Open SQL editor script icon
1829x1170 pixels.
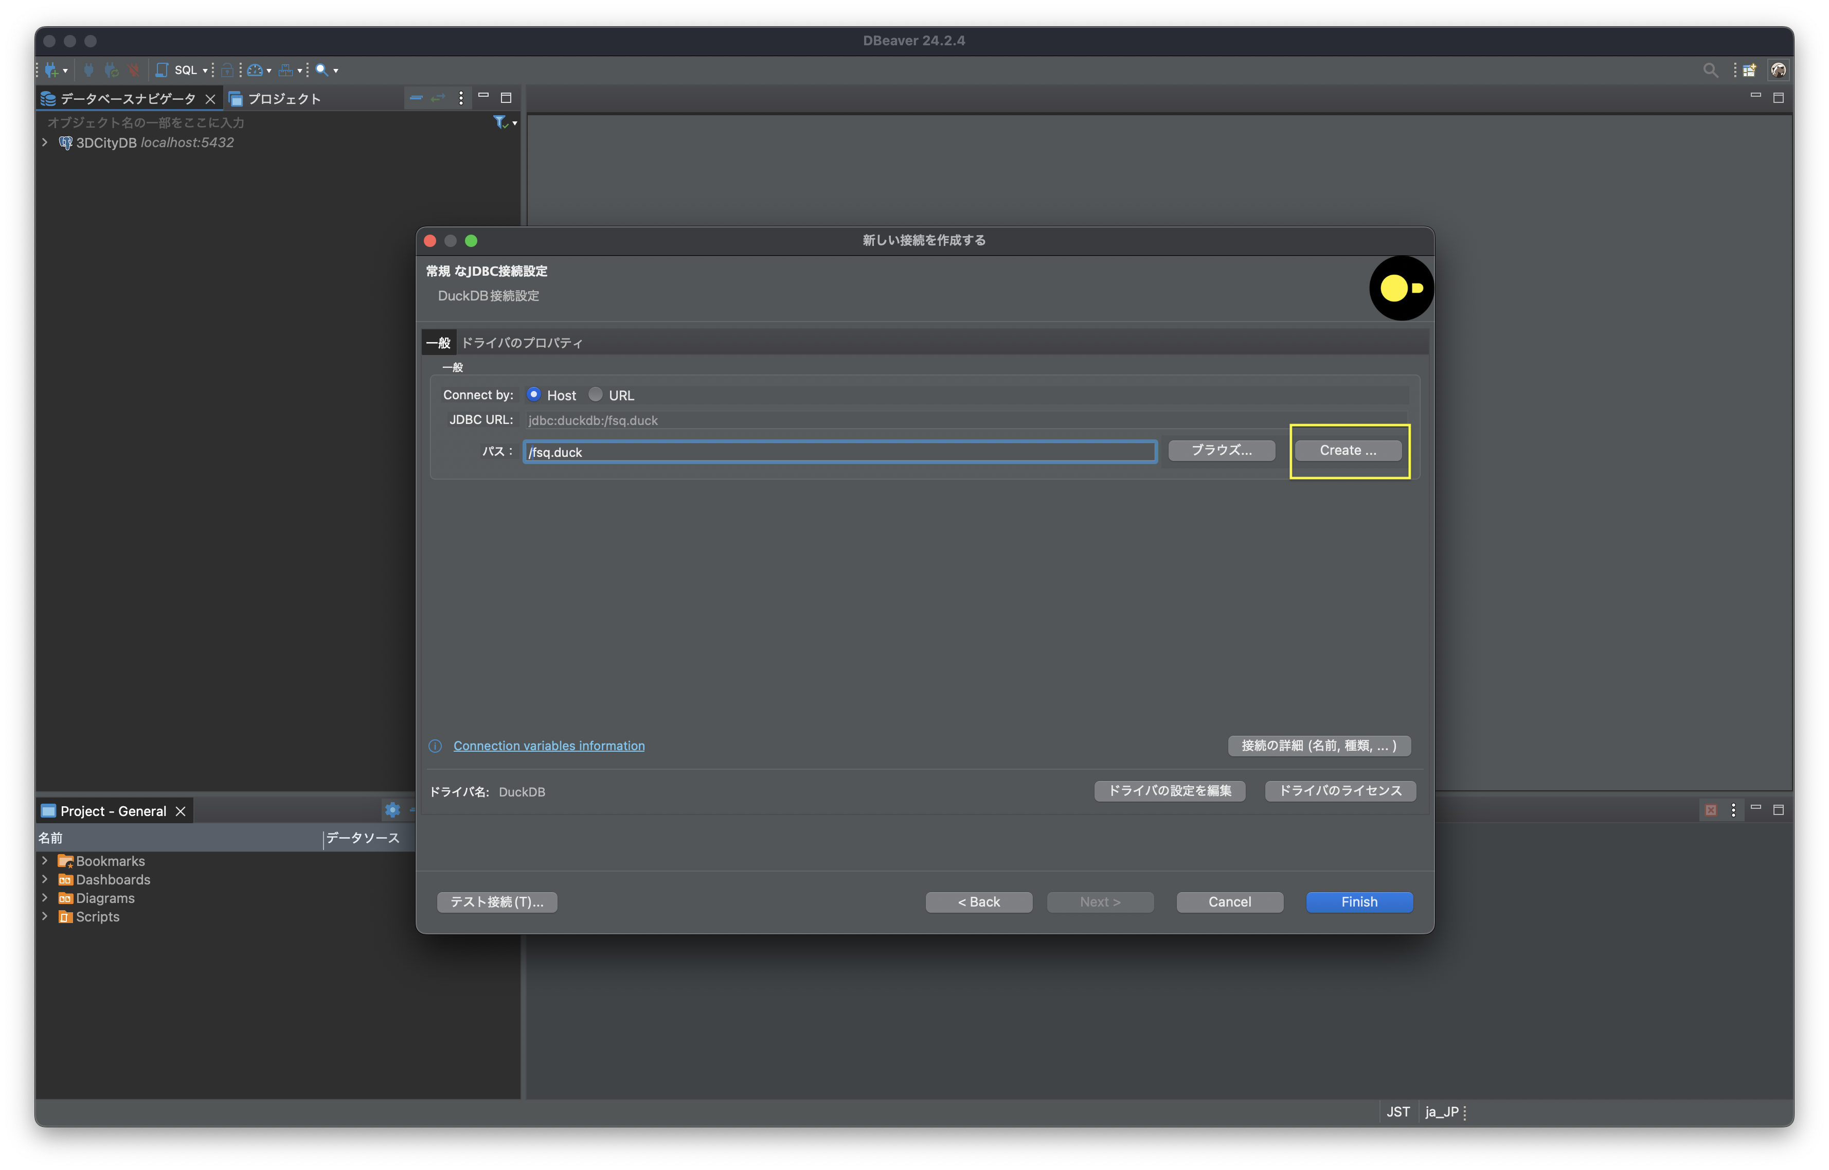point(162,70)
